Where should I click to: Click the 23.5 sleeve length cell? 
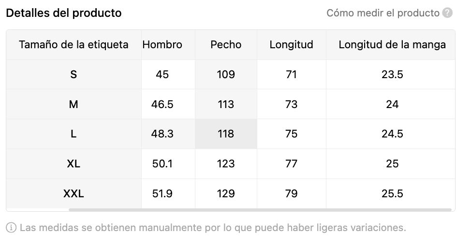392,74
